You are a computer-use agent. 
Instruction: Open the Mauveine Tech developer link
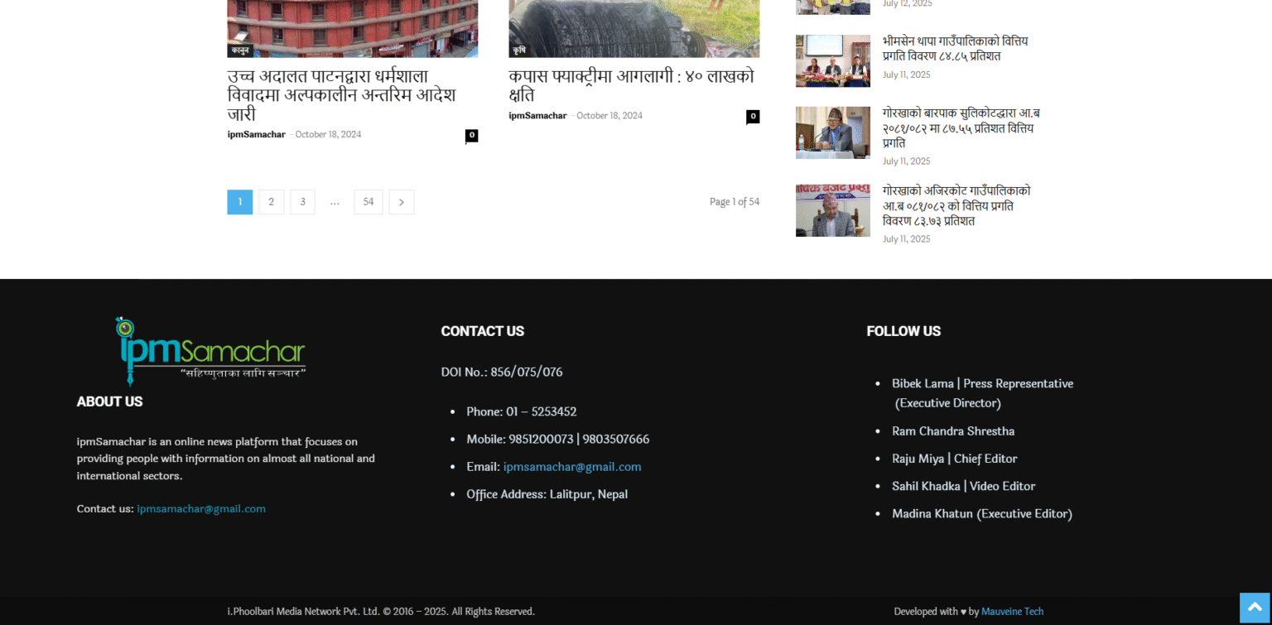tap(1012, 612)
